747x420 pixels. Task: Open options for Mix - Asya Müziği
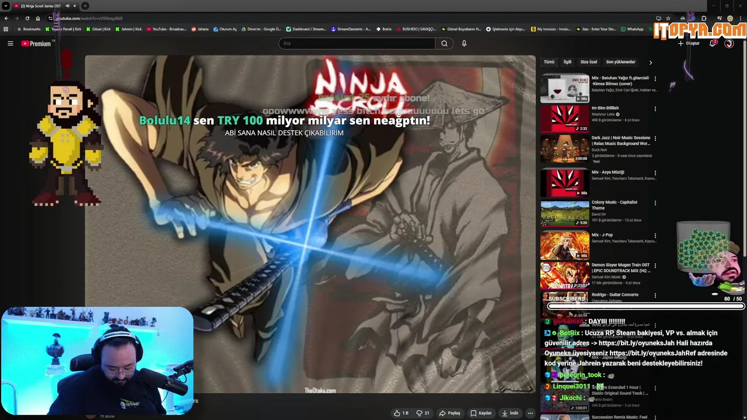[655, 173]
